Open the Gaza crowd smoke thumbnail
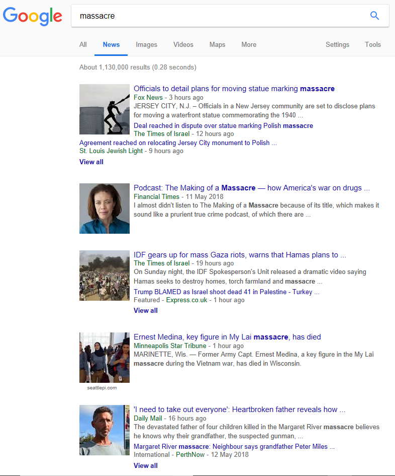395x476 pixels. coord(105,276)
